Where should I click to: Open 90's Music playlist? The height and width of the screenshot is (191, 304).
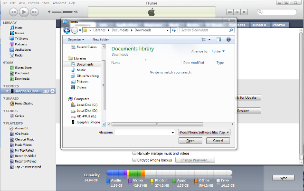(x=22, y=134)
